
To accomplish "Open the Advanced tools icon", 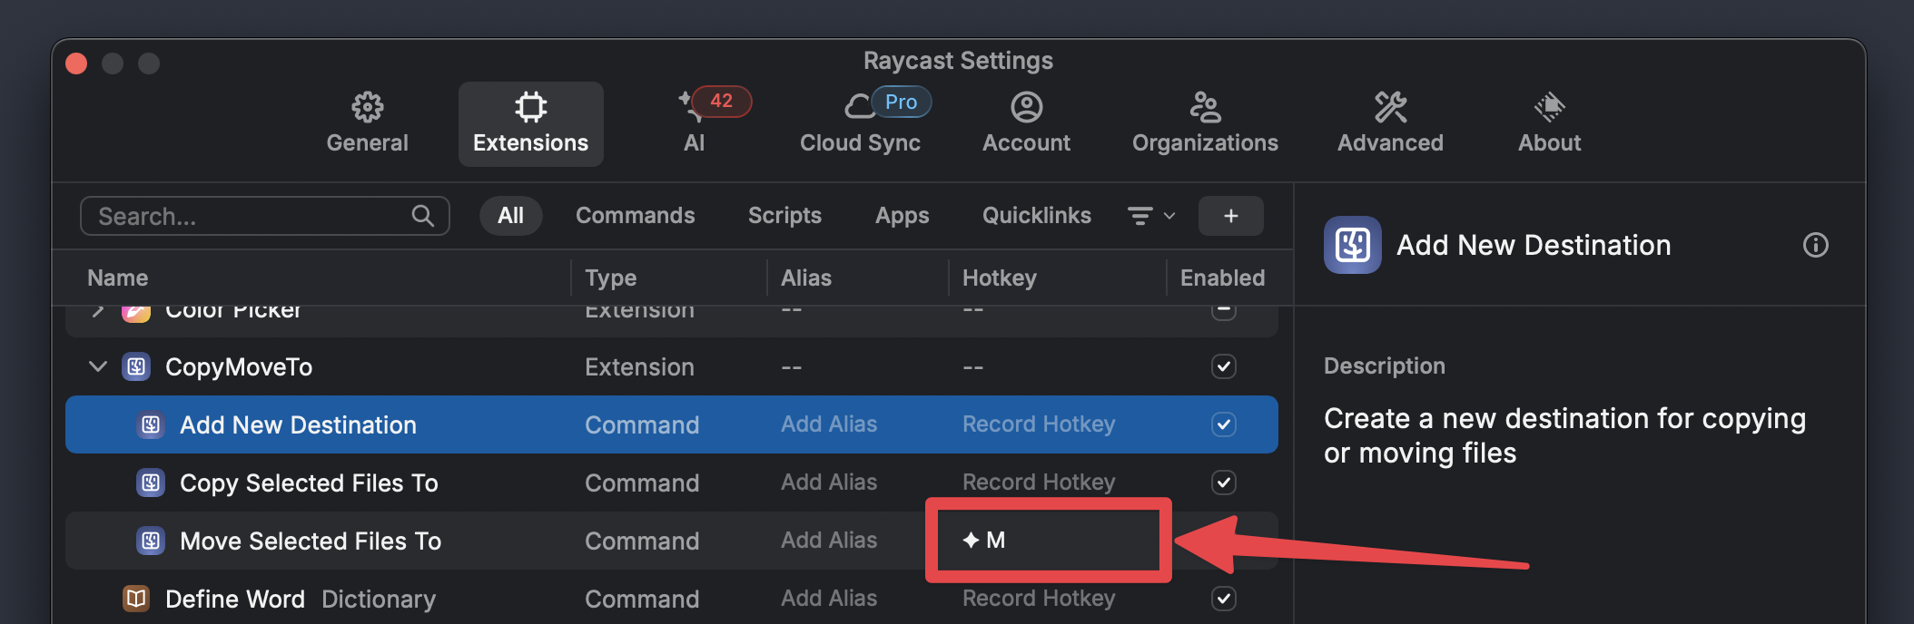I will [1390, 108].
